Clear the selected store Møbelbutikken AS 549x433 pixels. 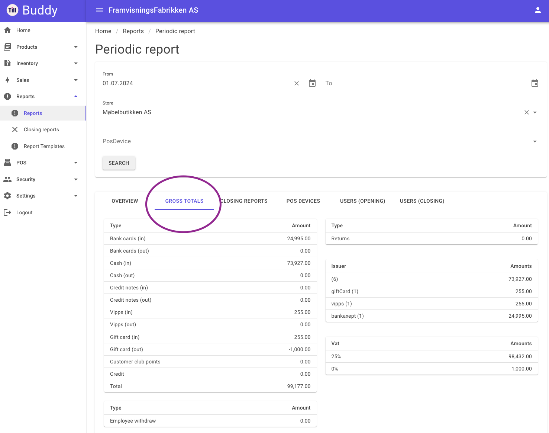(527, 112)
